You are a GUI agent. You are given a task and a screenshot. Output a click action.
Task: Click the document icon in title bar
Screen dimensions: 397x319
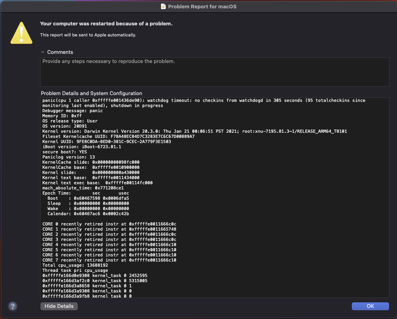(163, 6)
